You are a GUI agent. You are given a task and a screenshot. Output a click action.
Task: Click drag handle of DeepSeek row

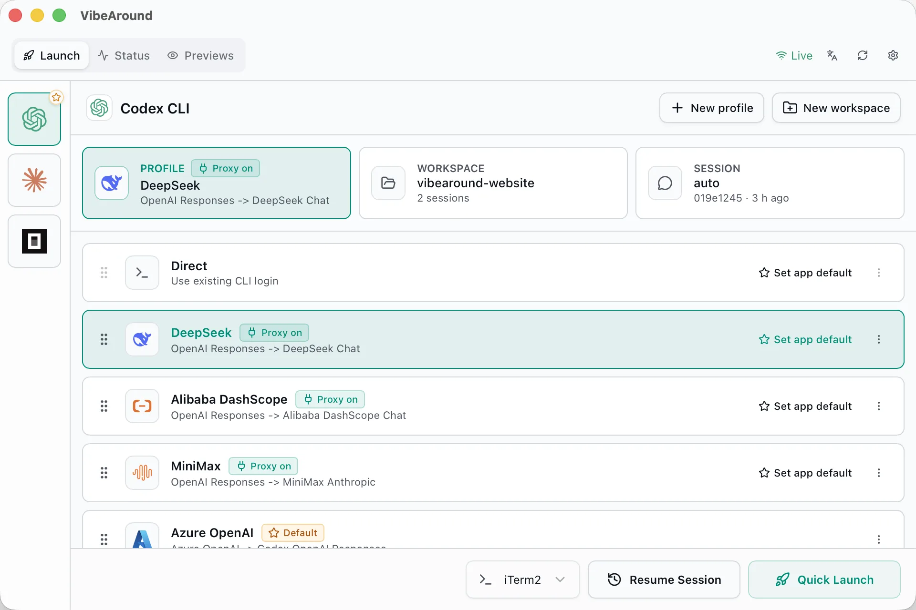tap(104, 339)
